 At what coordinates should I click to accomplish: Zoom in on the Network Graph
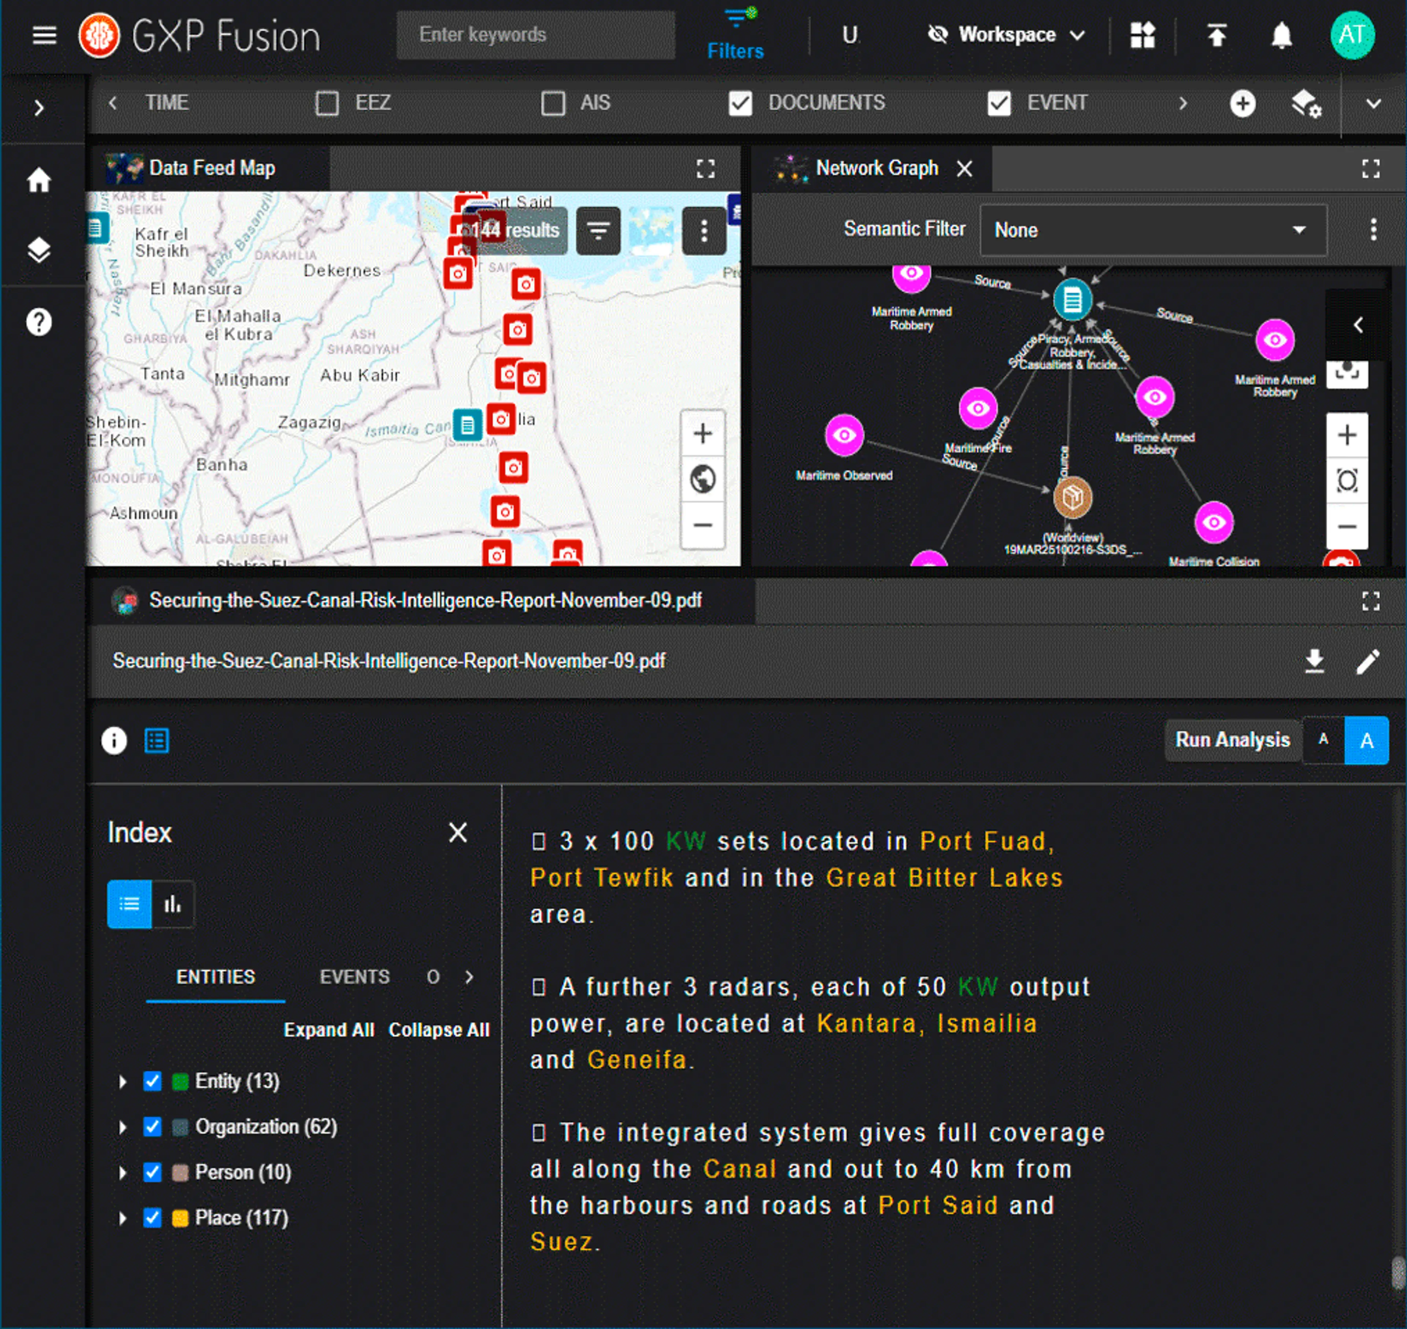[x=1347, y=435]
